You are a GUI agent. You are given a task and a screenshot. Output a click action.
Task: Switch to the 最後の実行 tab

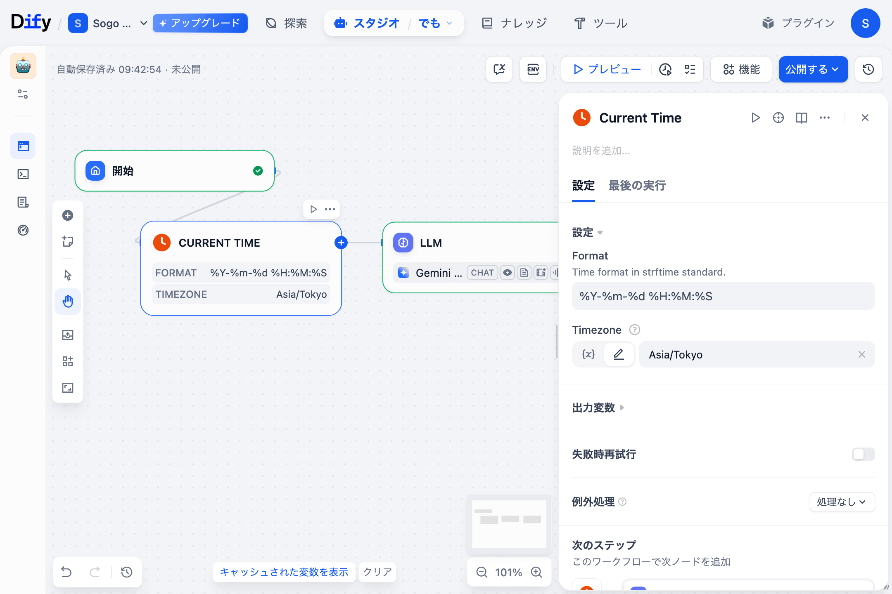pos(636,186)
